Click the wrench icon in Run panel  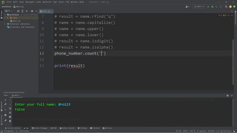point(6,104)
